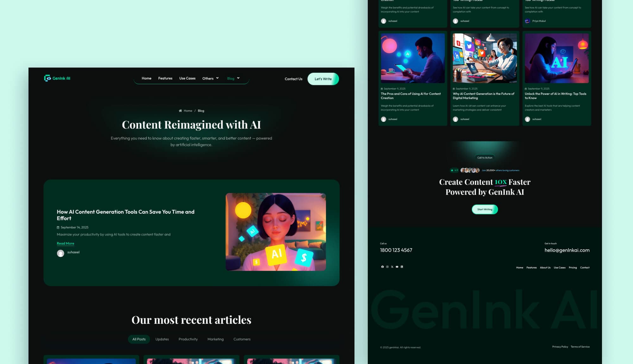Click the hello@genlnkai.com email link
The image size is (633, 364).
coord(567,250)
